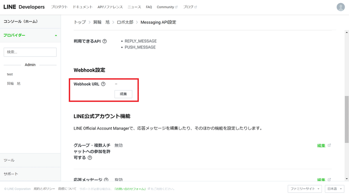
Task: Click external-link icon next to 応答メッセージ 編集
Action: tap(329, 179)
